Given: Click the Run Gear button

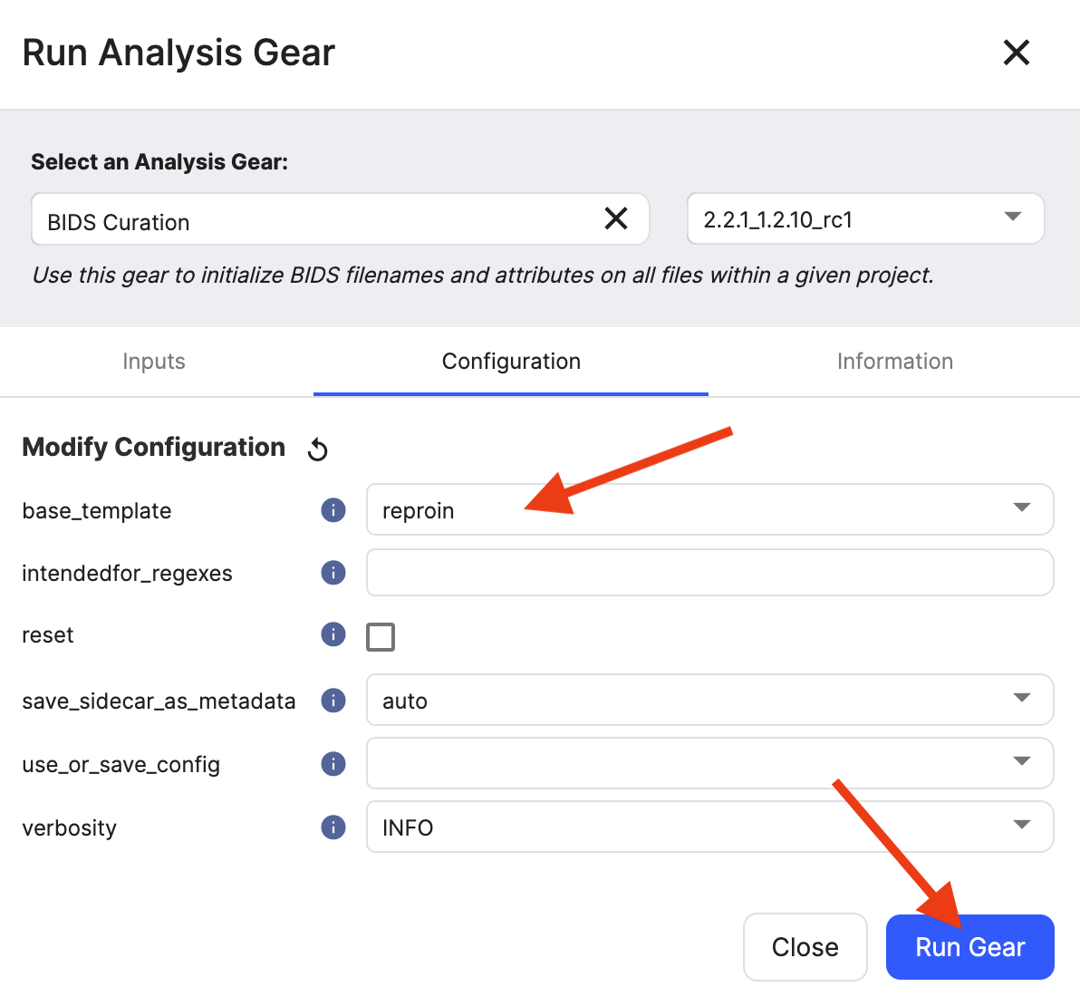Looking at the screenshot, I should [969, 947].
